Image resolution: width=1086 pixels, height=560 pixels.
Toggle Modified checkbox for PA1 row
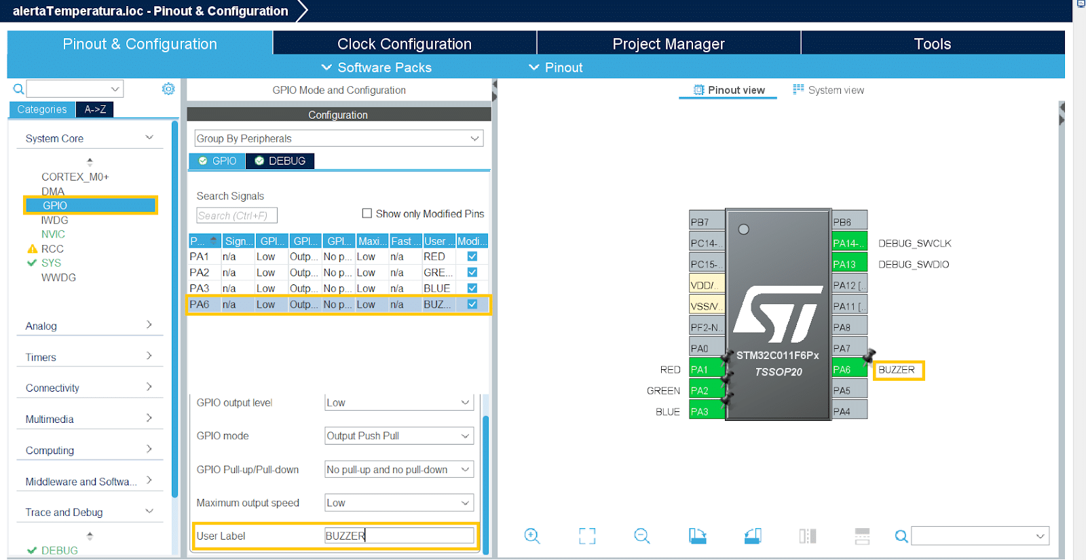coord(472,257)
